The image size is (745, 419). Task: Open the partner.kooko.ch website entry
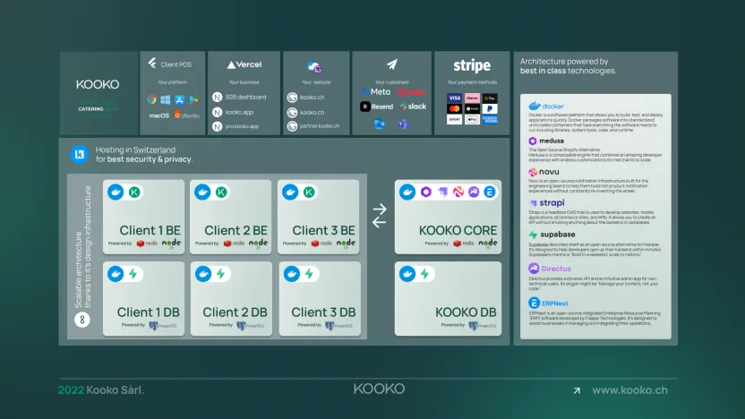pyautogui.click(x=313, y=126)
